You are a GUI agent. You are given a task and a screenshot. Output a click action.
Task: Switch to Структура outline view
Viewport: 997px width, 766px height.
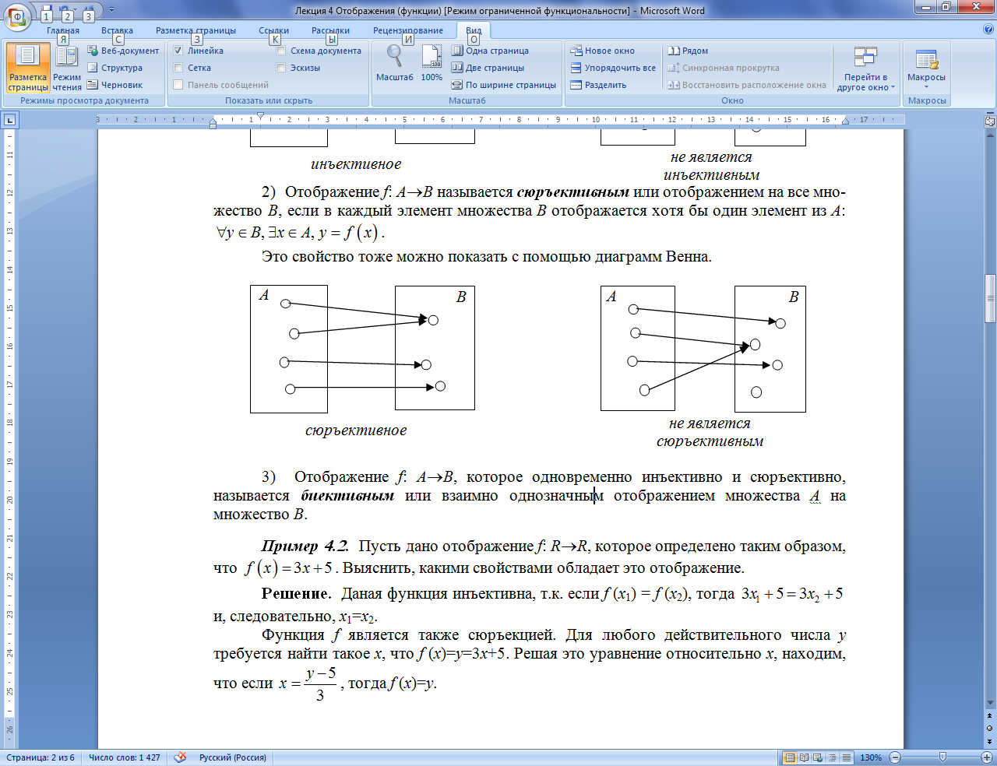114,68
